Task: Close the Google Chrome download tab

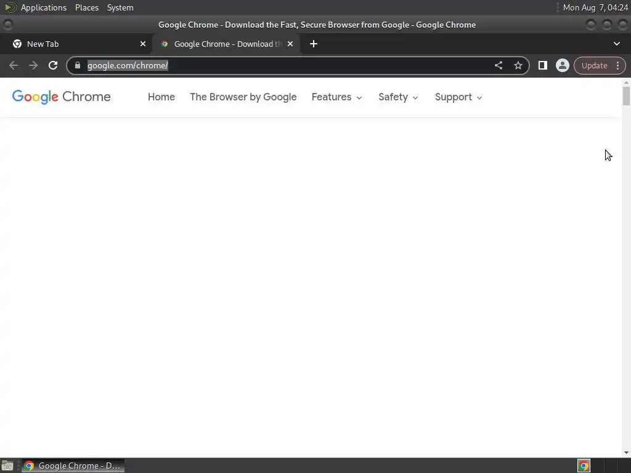Action: (x=290, y=44)
